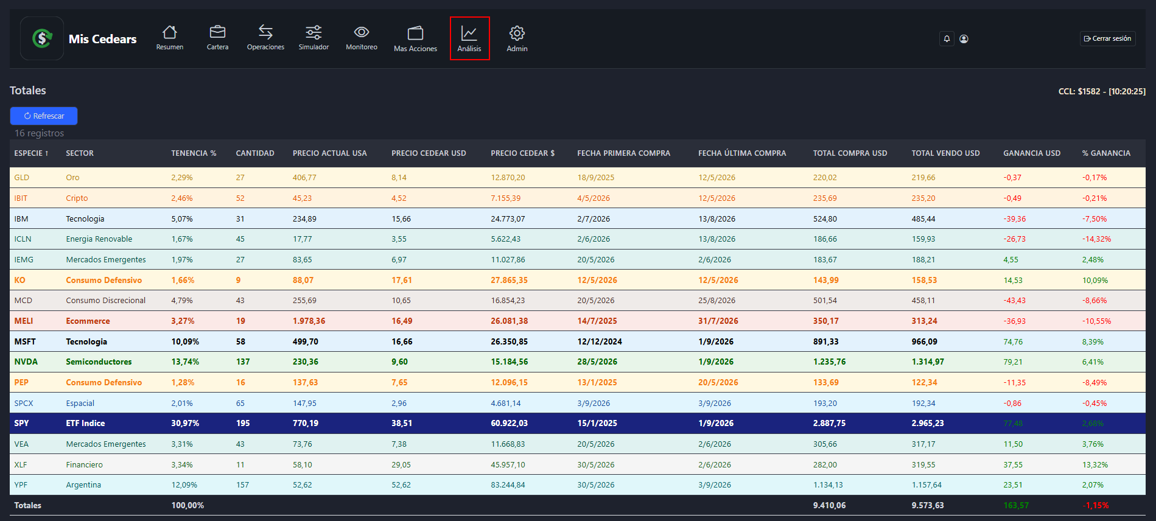The height and width of the screenshot is (521, 1156).
Task: Sort table by SECTOR column
Action: tap(80, 153)
